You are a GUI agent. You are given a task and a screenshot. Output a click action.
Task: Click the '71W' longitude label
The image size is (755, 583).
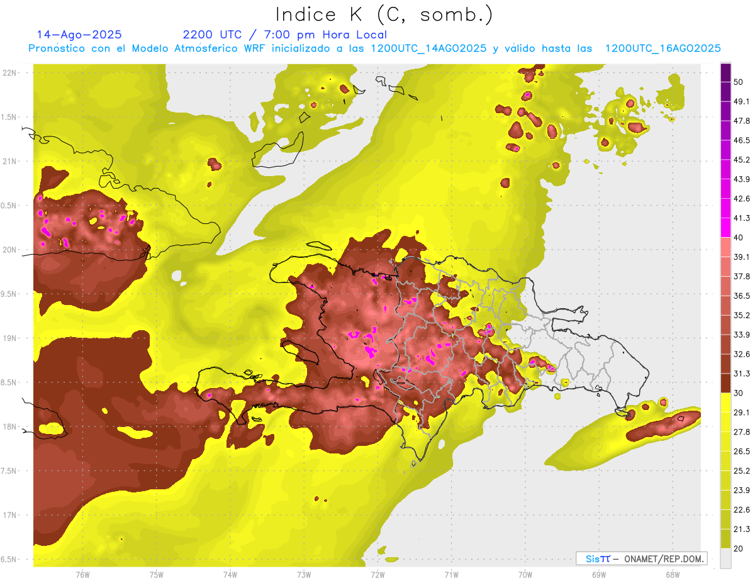[451, 574]
